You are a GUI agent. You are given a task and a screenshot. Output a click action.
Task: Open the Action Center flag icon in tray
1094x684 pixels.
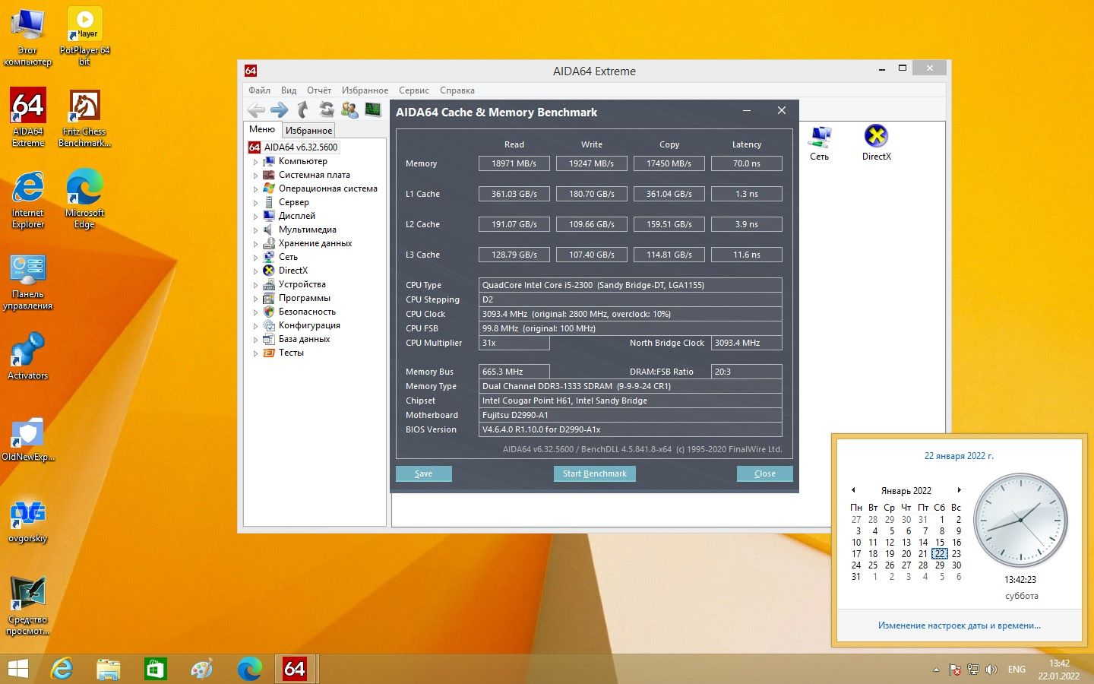(x=955, y=670)
